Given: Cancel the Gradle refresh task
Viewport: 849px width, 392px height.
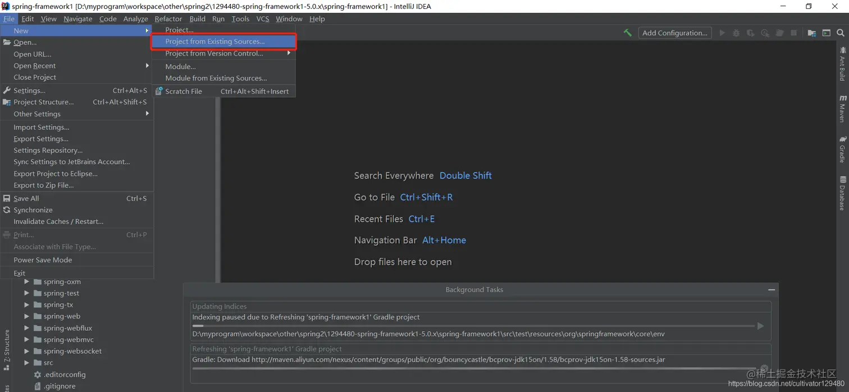Looking at the screenshot, I should pyautogui.click(x=764, y=368).
